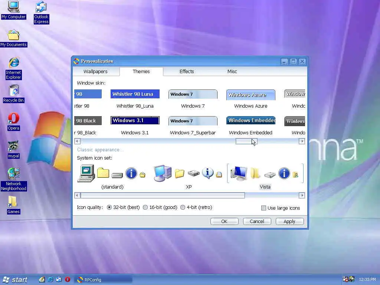Click Personalization title bar app icon

[x=76, y=61]
